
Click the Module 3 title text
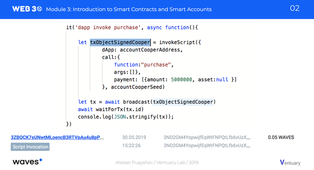[x=129, y=9]
